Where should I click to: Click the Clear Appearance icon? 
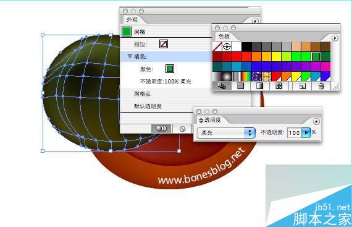[183, 129]
